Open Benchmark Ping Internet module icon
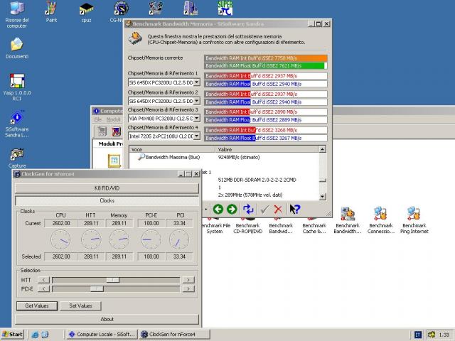 coord(414,220)
